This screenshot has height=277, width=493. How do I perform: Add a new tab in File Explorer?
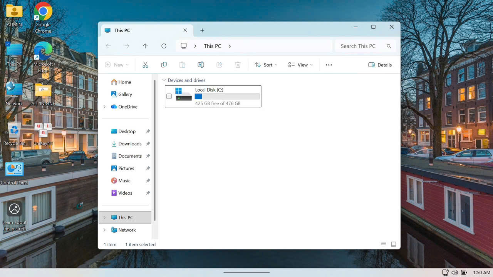[202, 30]
